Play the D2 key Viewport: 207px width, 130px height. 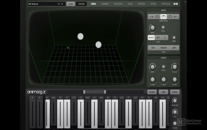coord(47,114)
